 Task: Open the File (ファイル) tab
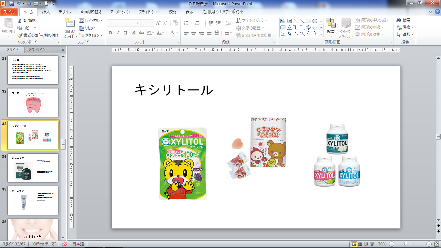click(9, 12)
